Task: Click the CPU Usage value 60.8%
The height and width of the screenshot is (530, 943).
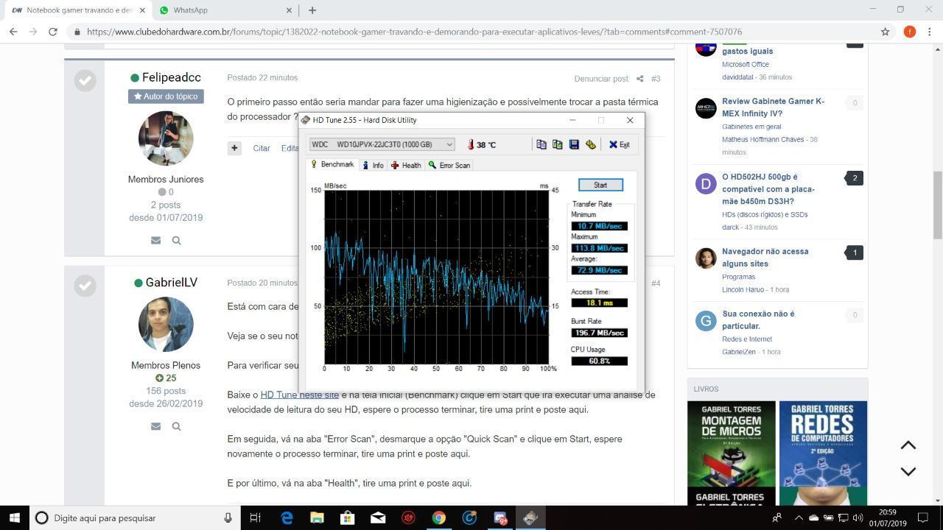Action: 599,361
